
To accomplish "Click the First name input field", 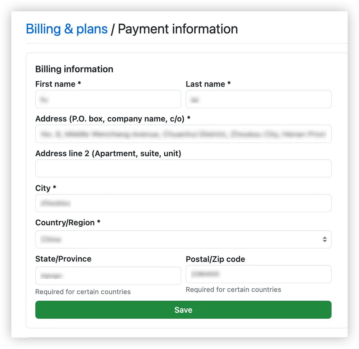I will click(x=108, y=99).
